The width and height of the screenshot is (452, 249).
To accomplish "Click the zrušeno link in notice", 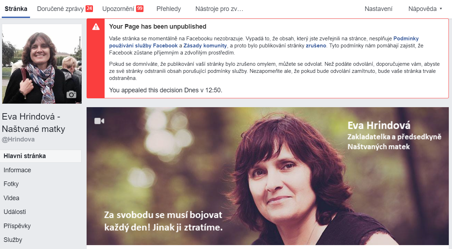I will click(x=316, y=46).
